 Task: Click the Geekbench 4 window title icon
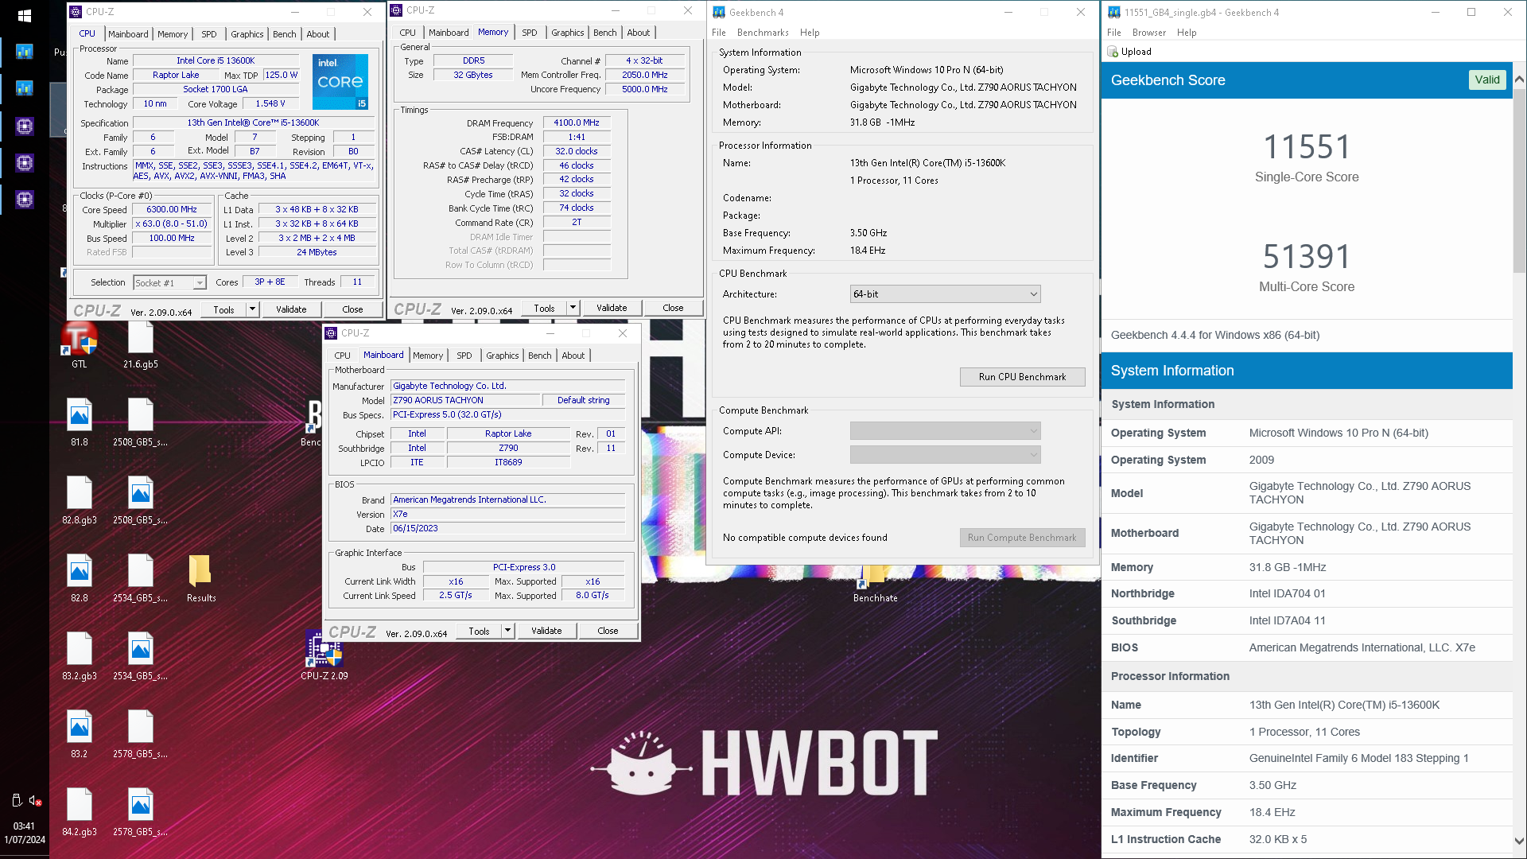(718, 12)
